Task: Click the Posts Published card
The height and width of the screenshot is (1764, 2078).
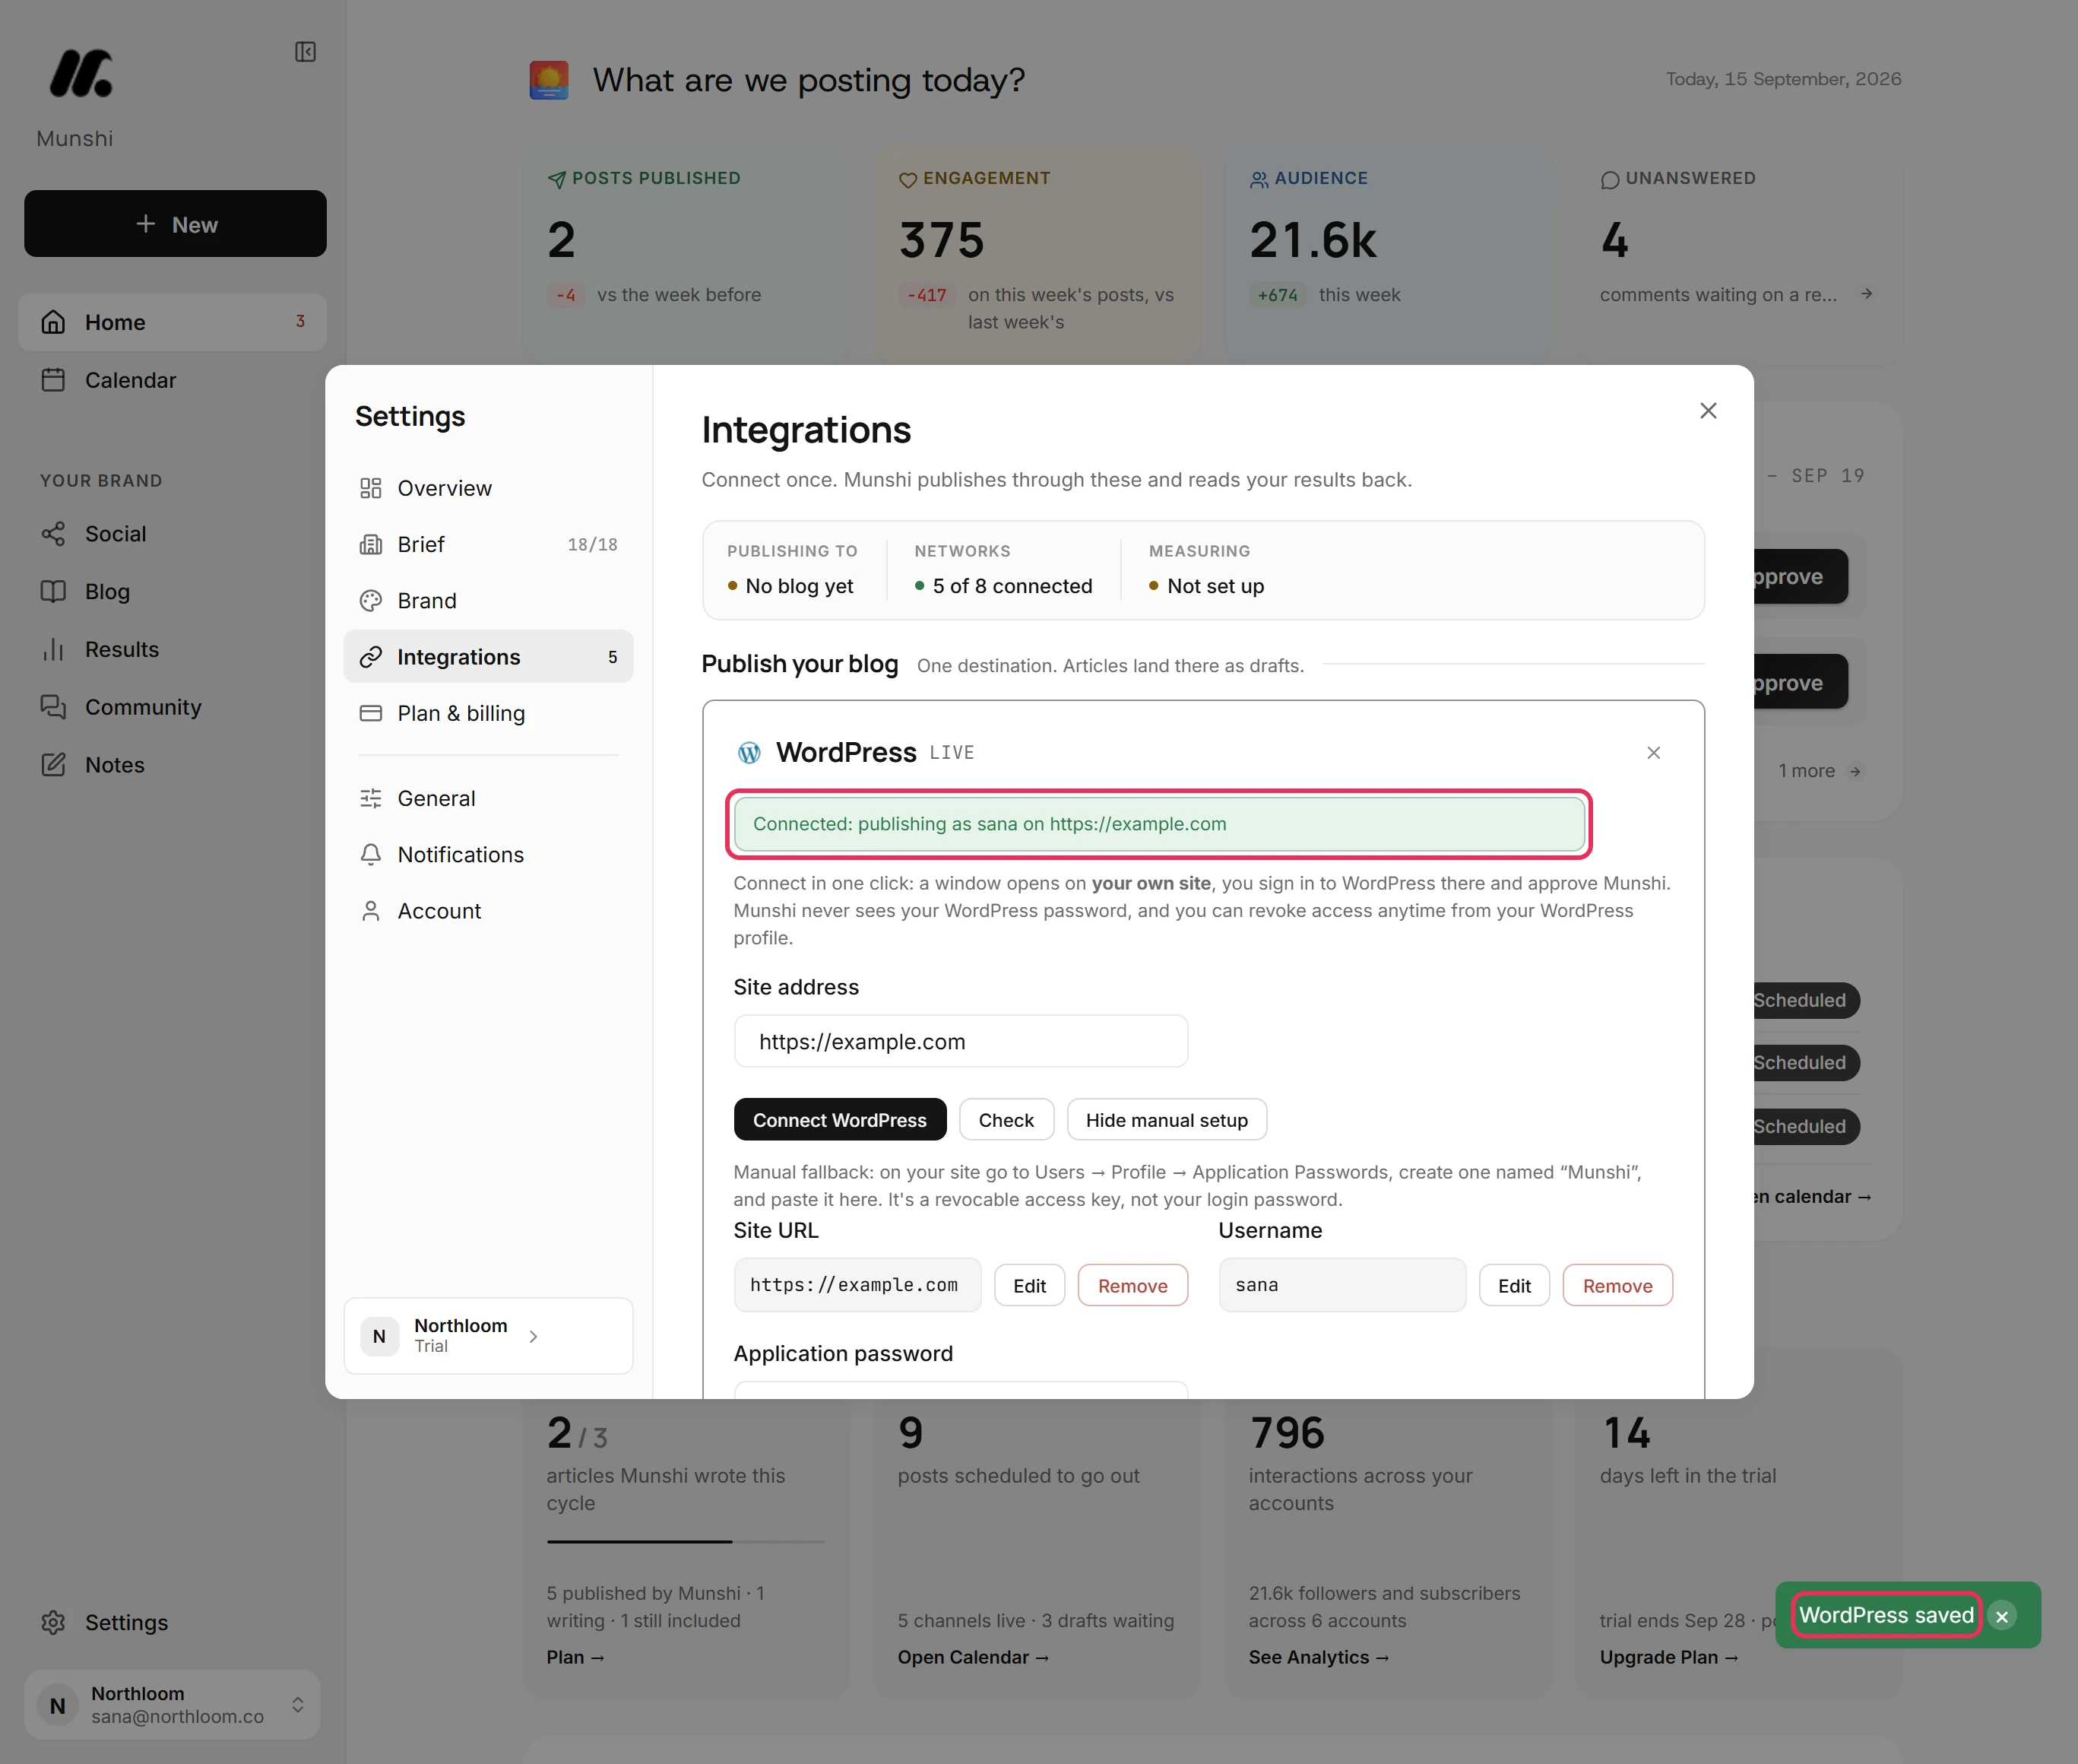Action: coord(685,255)
